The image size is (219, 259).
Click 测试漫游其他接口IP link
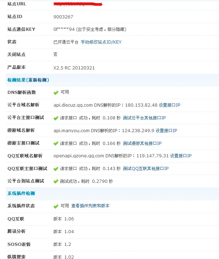coord(142,143)
